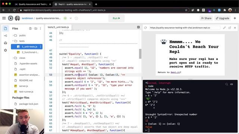
Task: Open options menu for 1_unit-tests.js
Action: coord(41,47)
